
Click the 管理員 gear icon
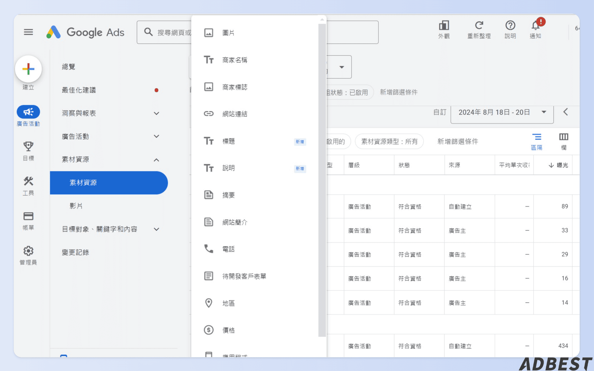tap(28, 251)
